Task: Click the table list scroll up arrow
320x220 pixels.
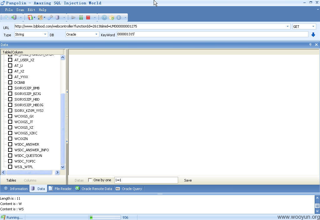Action: click(62, 57)
